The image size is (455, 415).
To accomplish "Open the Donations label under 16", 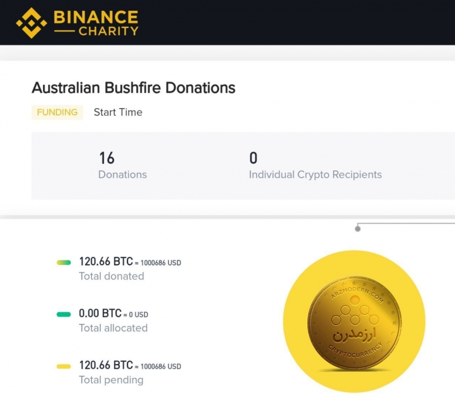I will pos(122,174).
